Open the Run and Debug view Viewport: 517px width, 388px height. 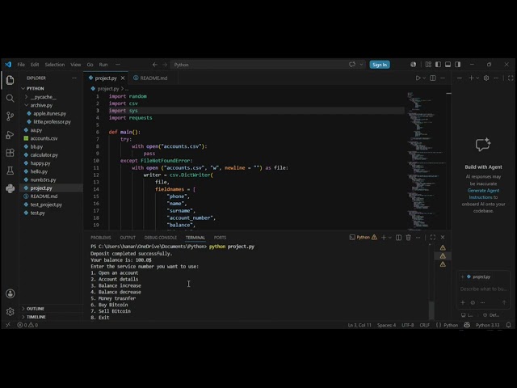(11, 135)
